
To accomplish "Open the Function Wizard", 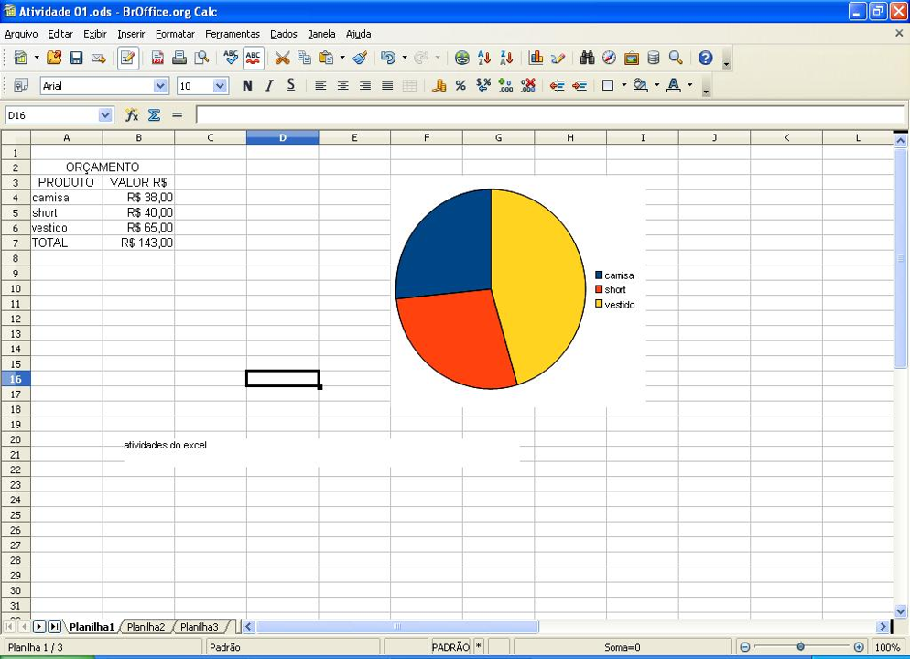I will point(132,115).
